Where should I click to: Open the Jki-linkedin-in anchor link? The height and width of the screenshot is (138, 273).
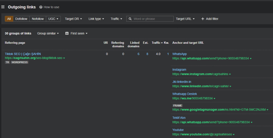(x=182, y=82)
